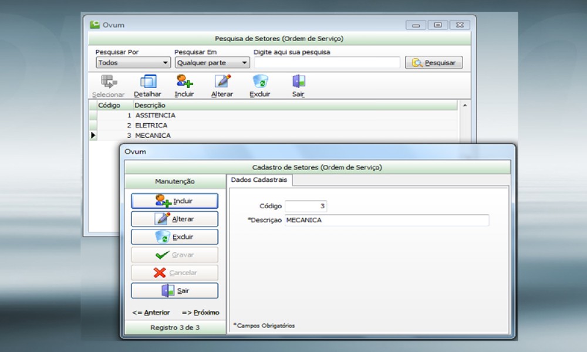Click the Sair door icon in toolbar
587x352 pixels.
click(x=298, y=82)
